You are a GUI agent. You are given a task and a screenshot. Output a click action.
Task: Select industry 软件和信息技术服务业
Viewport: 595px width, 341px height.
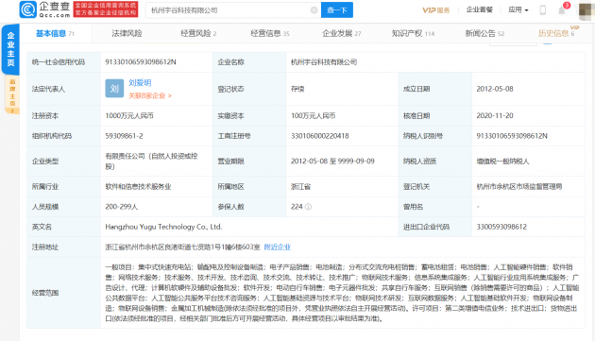138,187
